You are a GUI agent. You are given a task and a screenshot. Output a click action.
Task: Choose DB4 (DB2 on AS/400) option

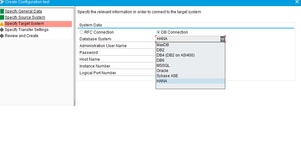[190, 55]
